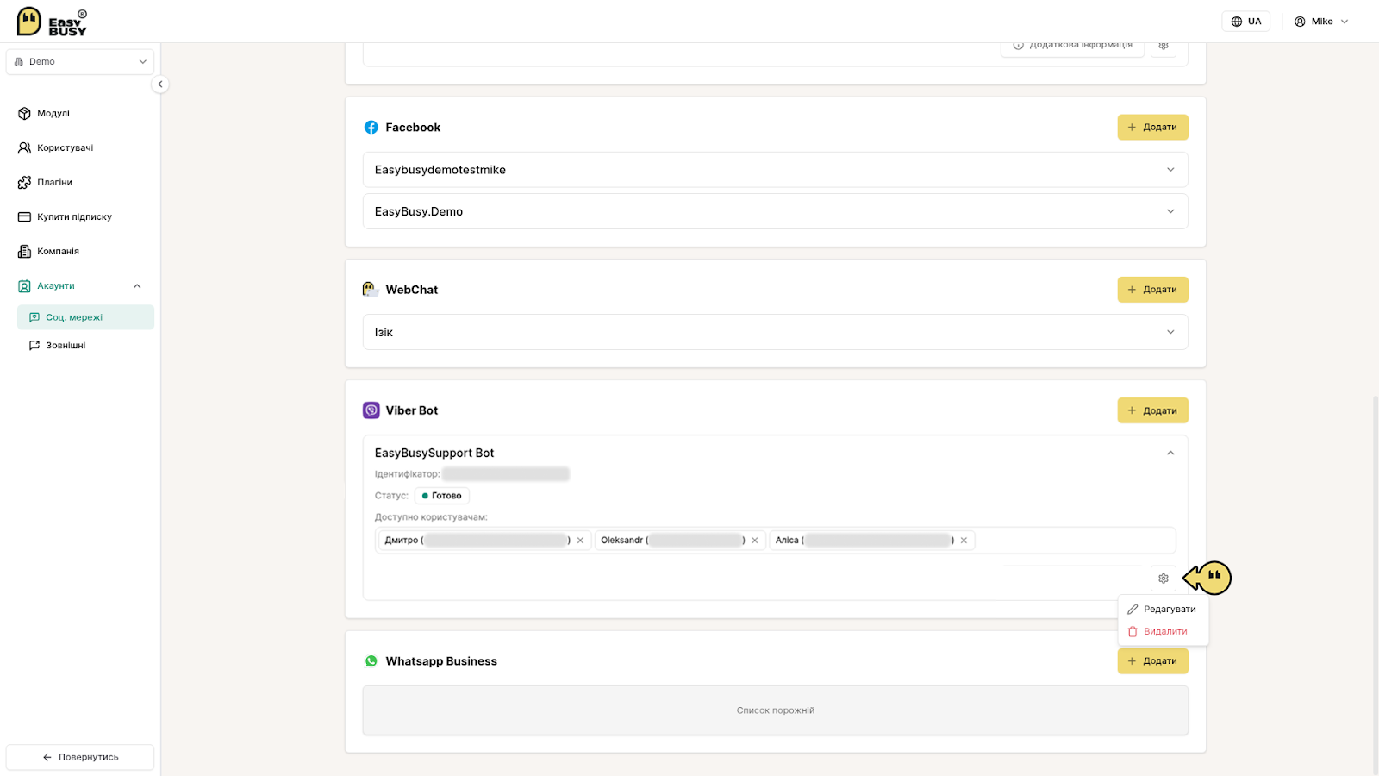The width and height of the screenshot is (1379, 776).
Task: Click the trash icon beside Видалити
Action: pos(1133,632)
